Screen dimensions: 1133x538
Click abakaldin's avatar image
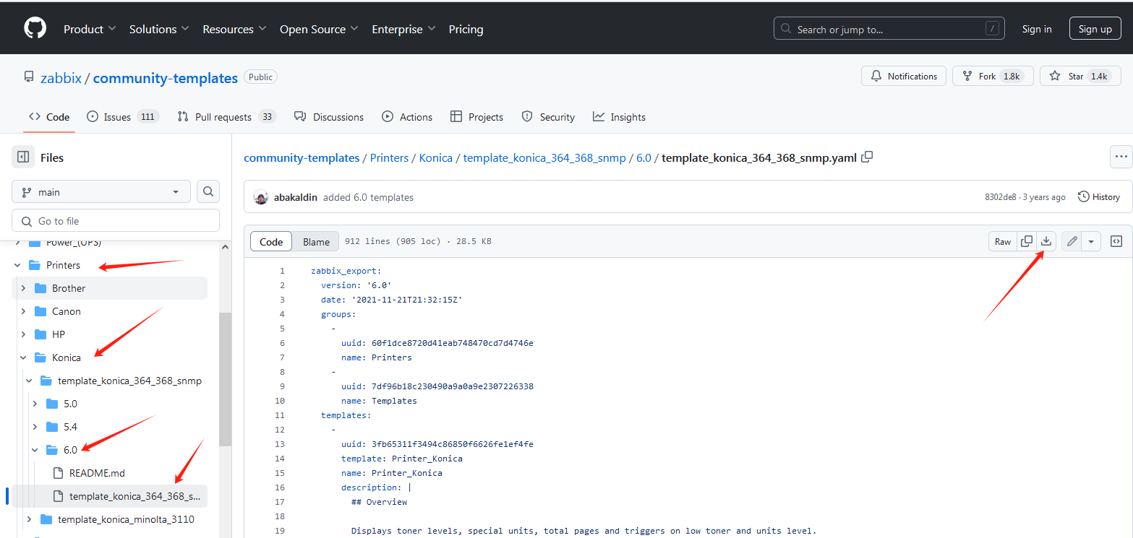(261, 197)
